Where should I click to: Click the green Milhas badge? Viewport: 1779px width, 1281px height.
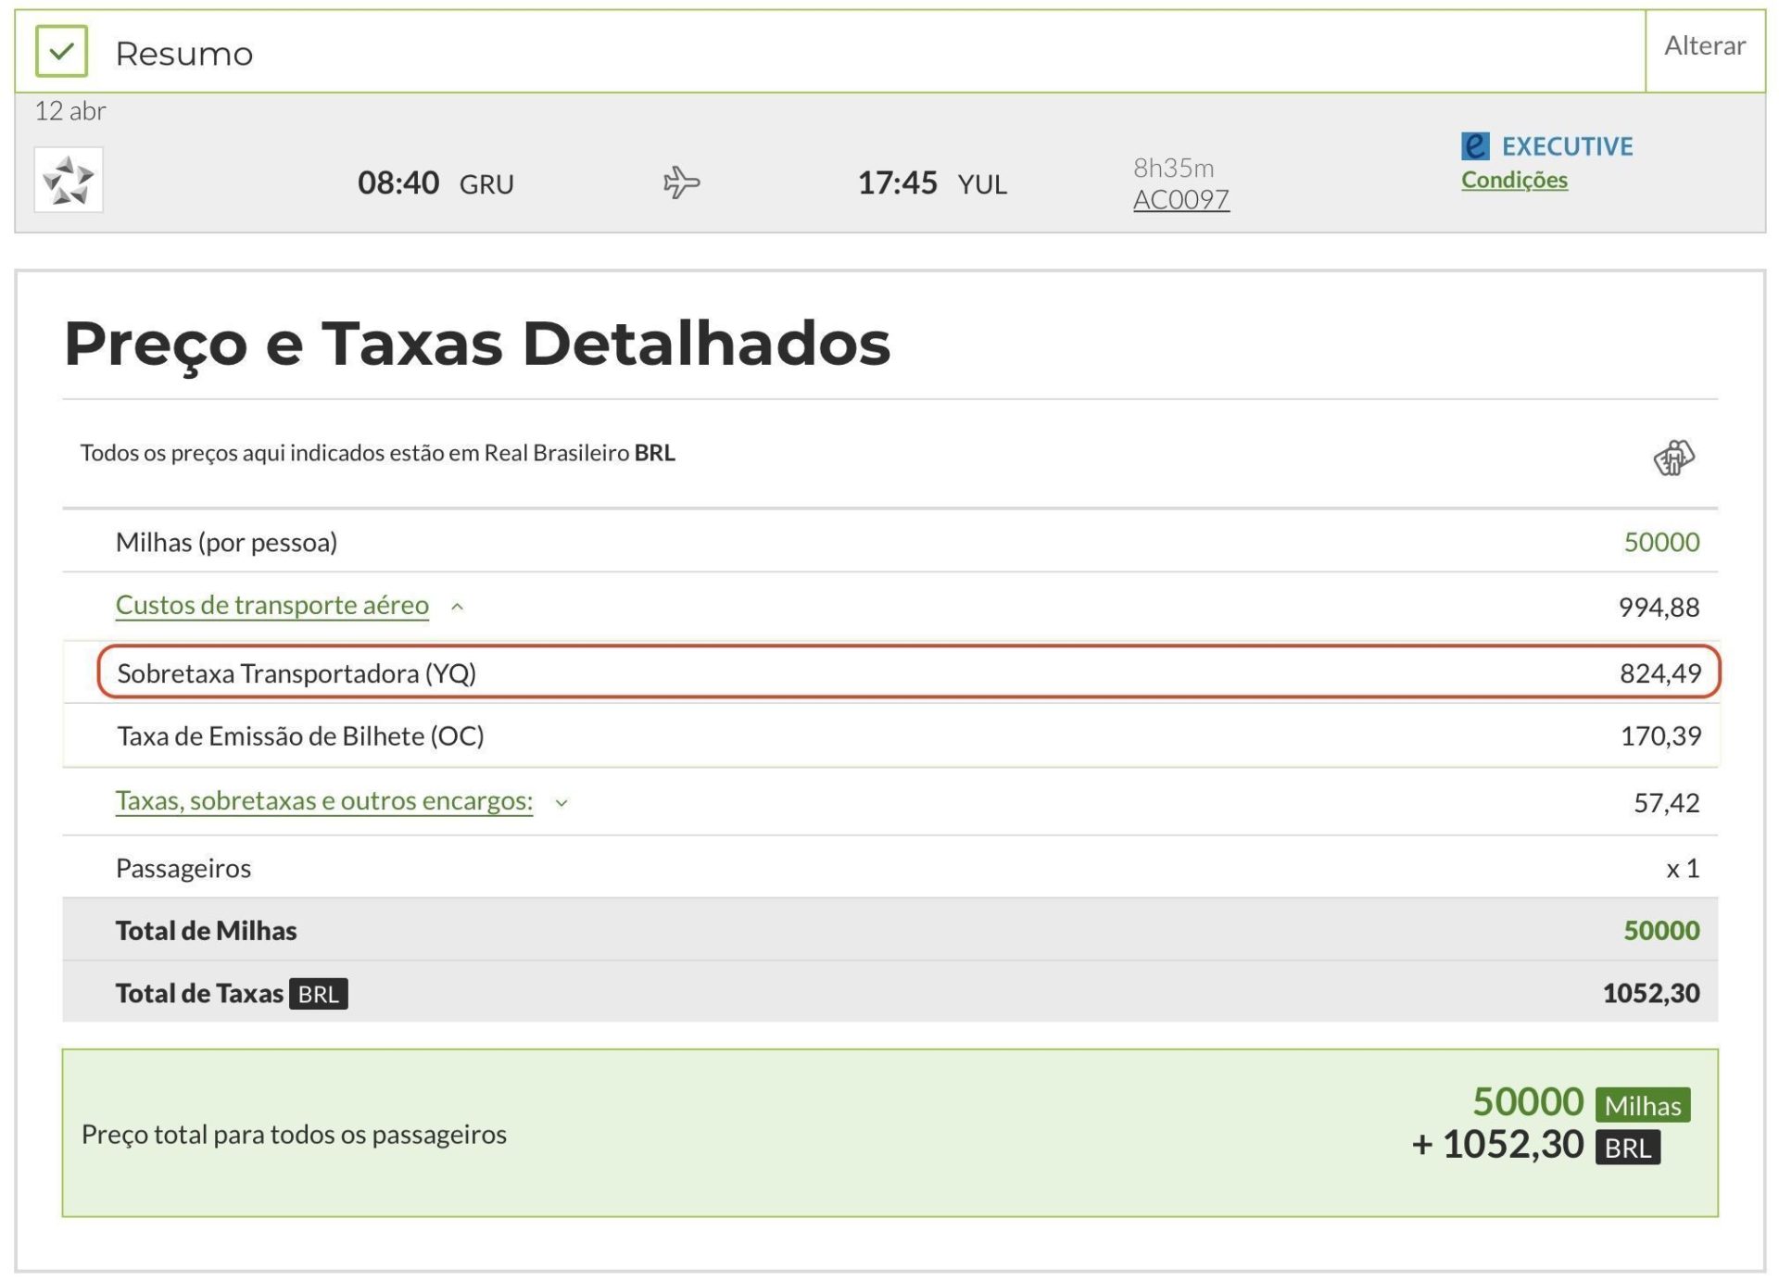(x=1642, y=1105)
